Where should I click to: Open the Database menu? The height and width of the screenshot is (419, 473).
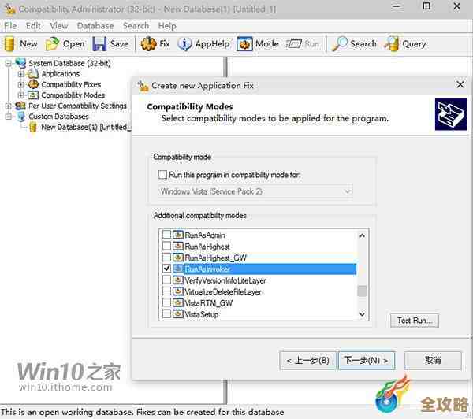point(95,25)
